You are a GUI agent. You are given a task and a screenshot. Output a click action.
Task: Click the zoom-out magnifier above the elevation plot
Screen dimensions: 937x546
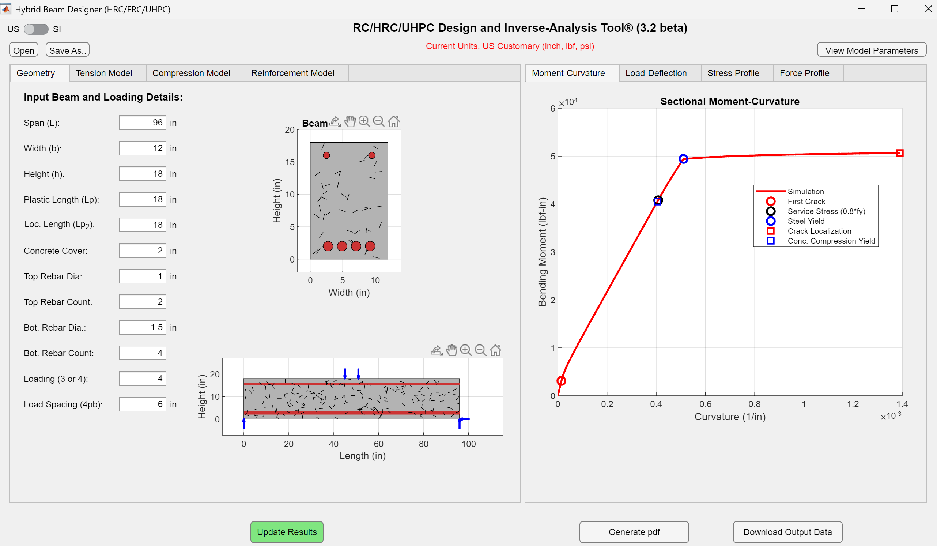480,350
